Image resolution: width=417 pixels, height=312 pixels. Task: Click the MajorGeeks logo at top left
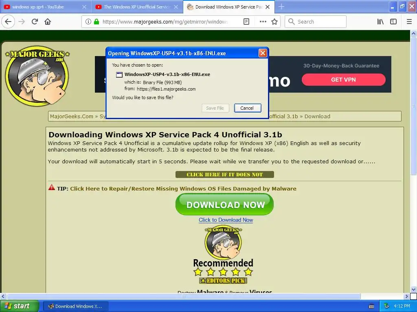click(37, 76)
